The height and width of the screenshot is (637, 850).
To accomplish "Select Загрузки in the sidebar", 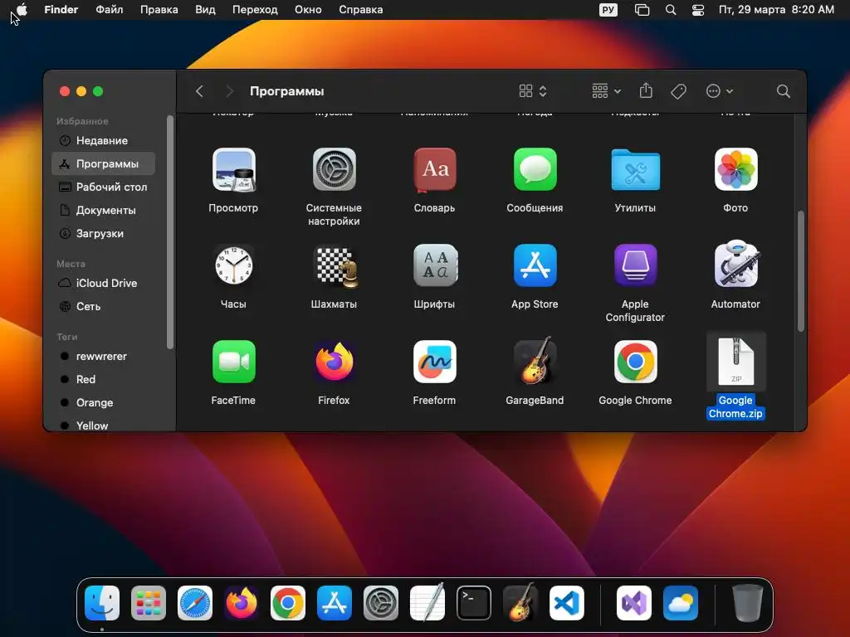I will pyautogui.click(x=103, y=233).
